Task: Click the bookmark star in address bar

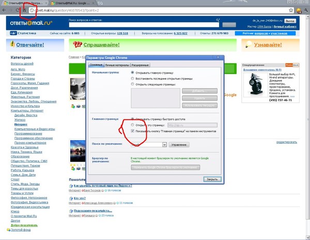Action: (x=291, y=10)
